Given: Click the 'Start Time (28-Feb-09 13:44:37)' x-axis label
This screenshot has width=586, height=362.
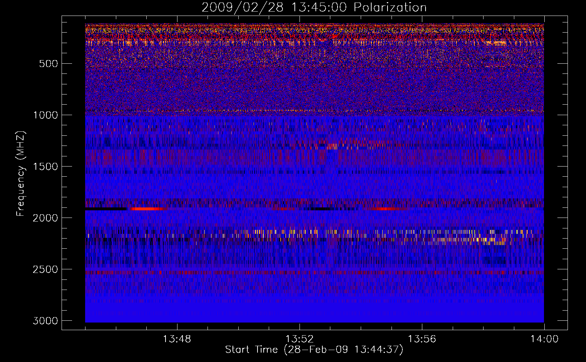Looking at the screenshot, I should [314, 350].
